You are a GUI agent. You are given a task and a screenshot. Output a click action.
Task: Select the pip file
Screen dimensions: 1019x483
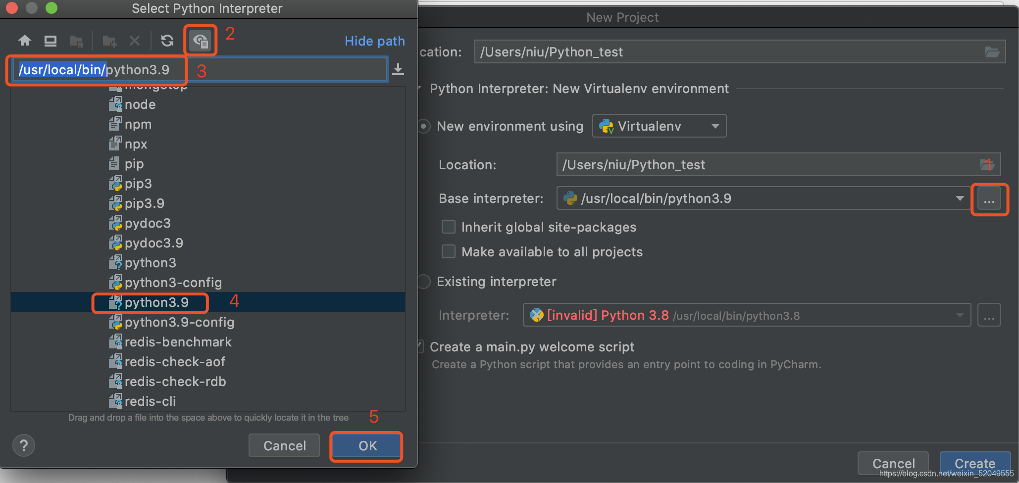[208, 164]
